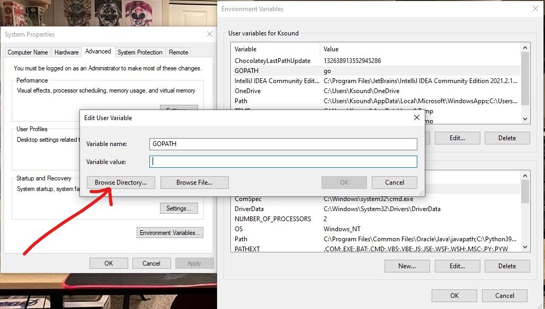545x309 pixels.
Task: Open Startup and Recovery Settings
Action: [x=178, y=208]
